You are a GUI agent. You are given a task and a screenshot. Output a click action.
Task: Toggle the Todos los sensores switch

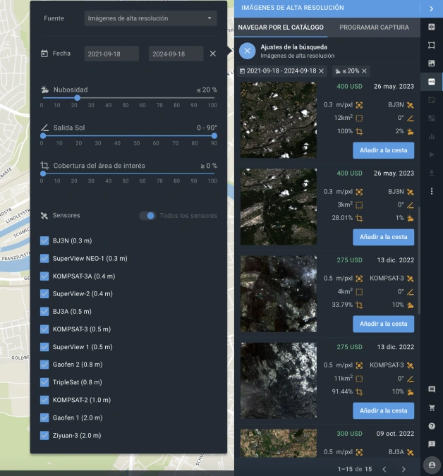147,216
